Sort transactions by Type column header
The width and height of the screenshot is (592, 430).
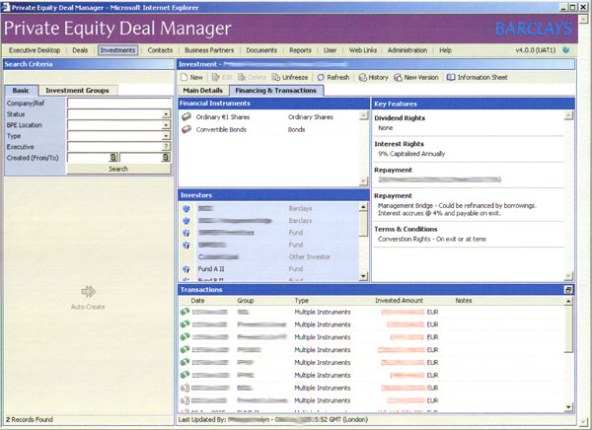pos(302,301)
